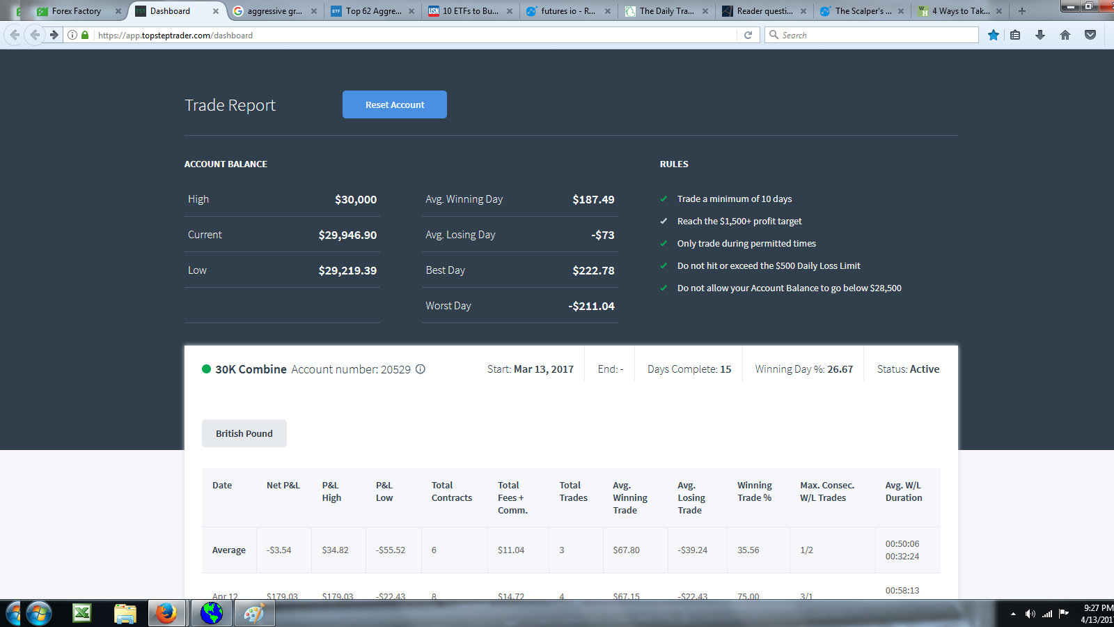Switch to the Forex Factory tab
The image size is (1114, 627).
pyautogui.click(x=77, y=11)
